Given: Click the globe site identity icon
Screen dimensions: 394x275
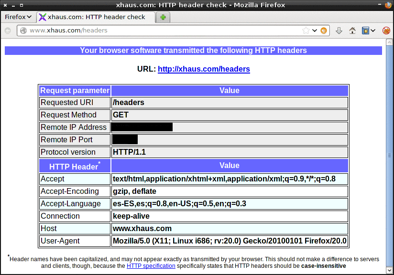Looking at the screenshot, I should 23,31.
